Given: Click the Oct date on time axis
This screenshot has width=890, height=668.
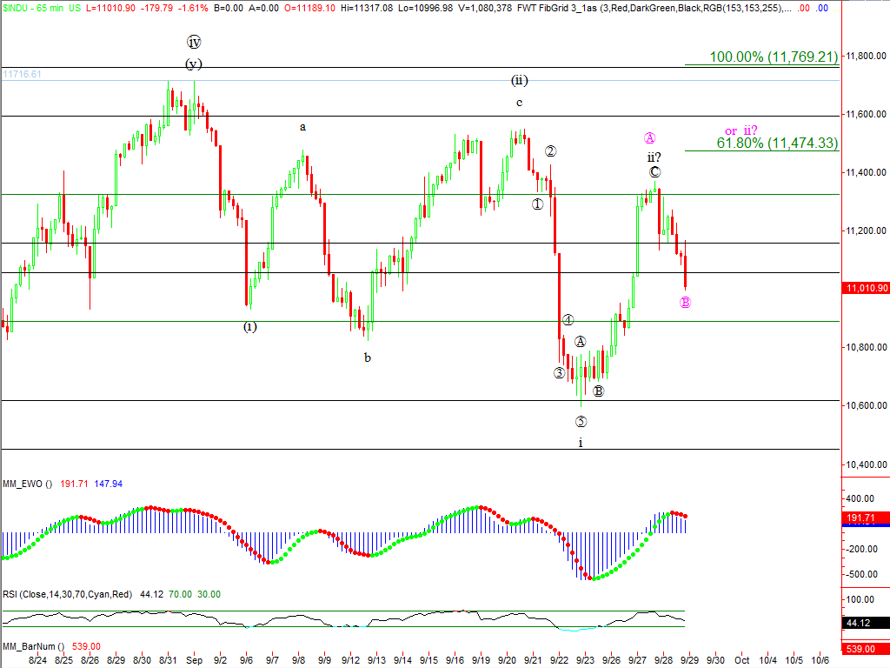Looking at the screenshot, I should pyautogui.click(x=742, y=661).
